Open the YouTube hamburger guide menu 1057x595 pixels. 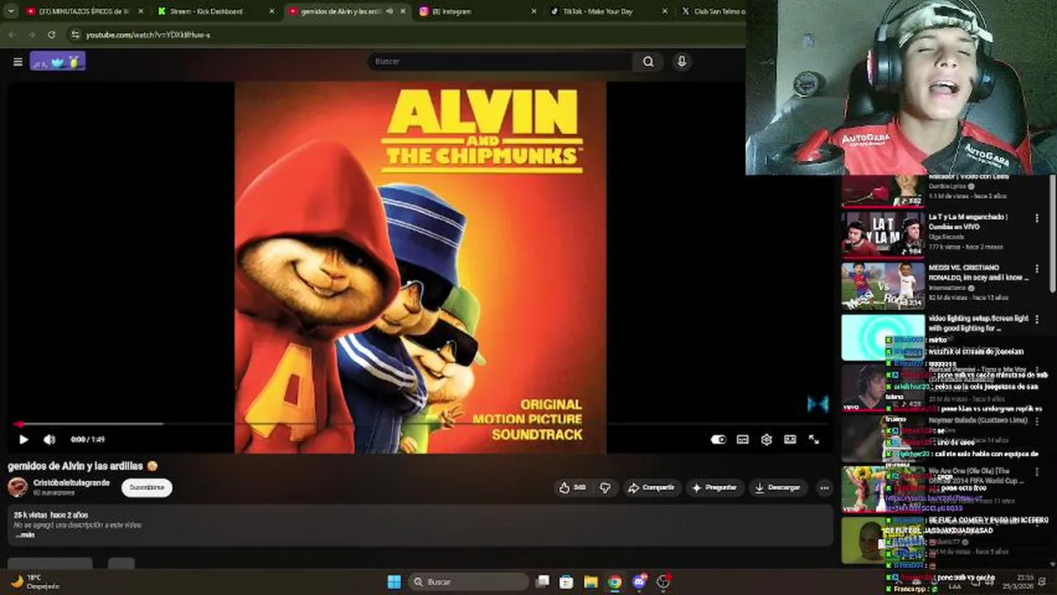(x=17, y=61)
